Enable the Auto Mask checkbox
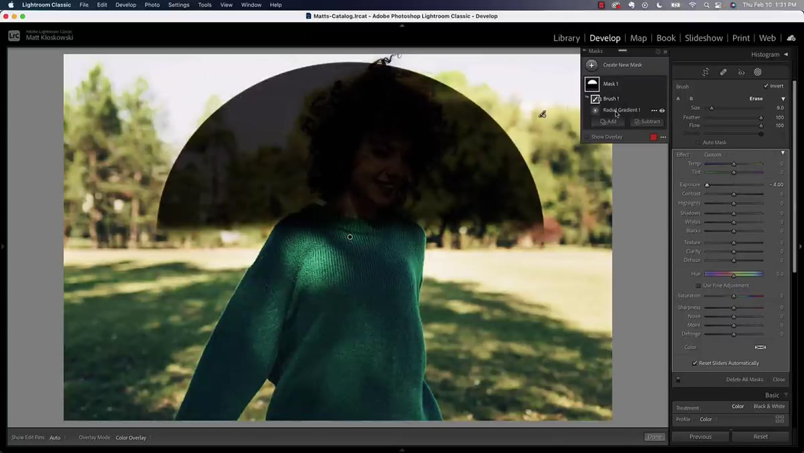The image size is (804, 453). [x=698, y=143]
